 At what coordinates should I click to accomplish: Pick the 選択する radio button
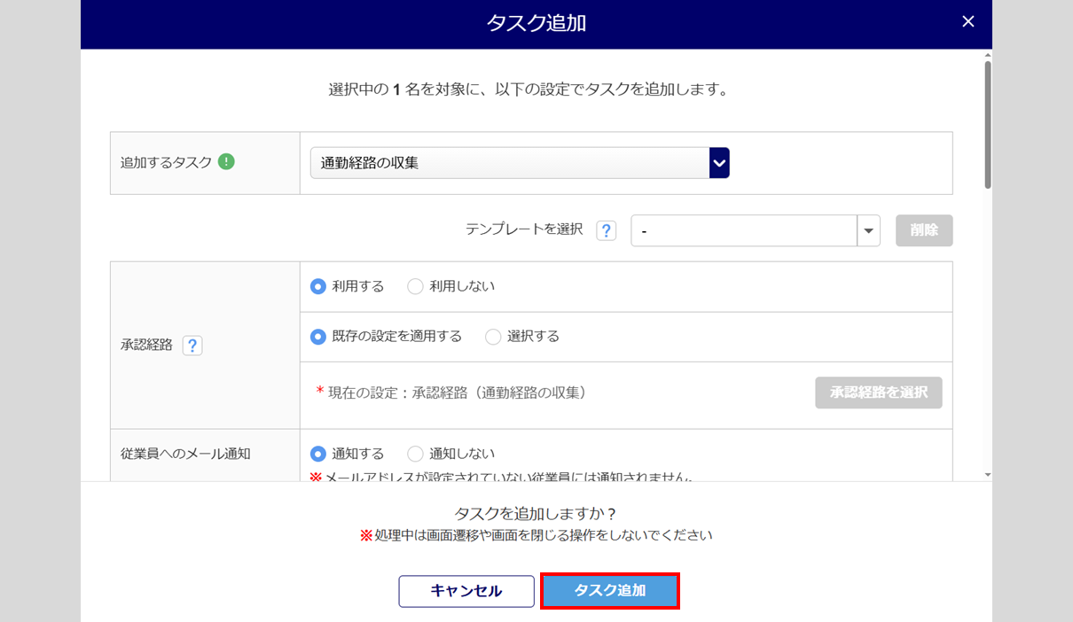pyautogui.click(x=493, y=337)
